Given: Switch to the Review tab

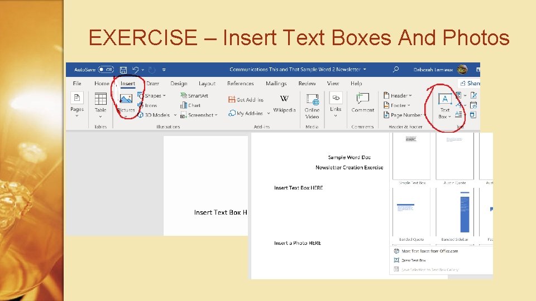Looking at the screenshot, I should click(x=307, y=83).
